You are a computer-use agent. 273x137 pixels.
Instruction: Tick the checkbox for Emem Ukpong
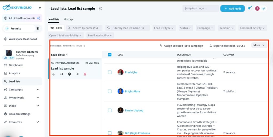[110, 110]
